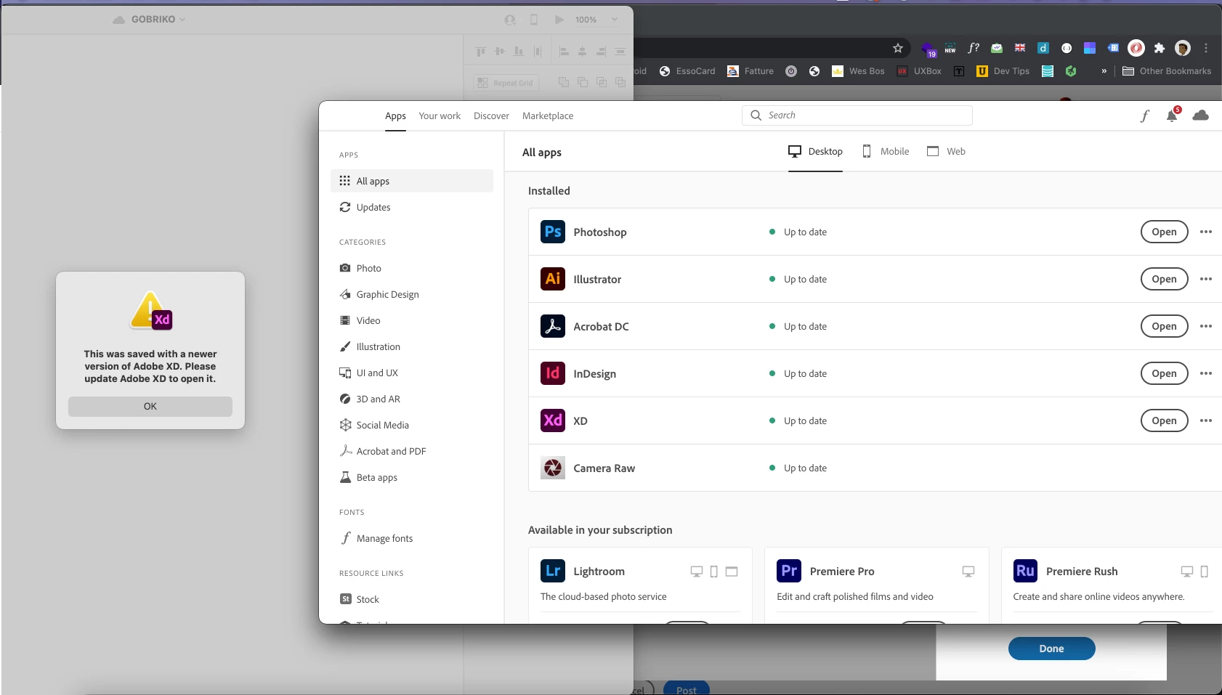Viewport: 1222px width, 695px height.
Task: Open the Dev Tips bookmark
Action: click(x=1003, y=71)
